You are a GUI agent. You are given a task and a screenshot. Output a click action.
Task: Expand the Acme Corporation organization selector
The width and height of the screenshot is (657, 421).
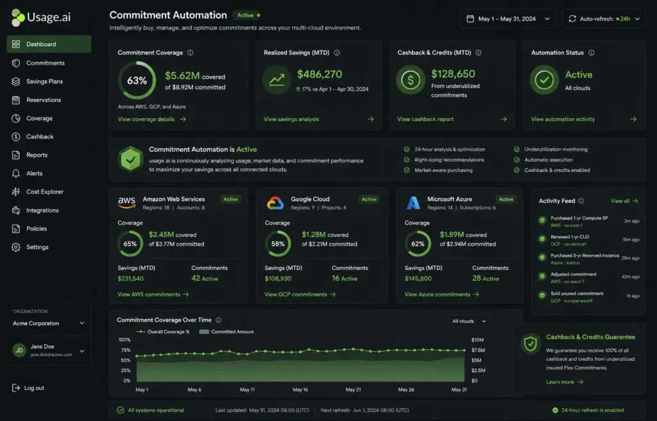click(49, 323)
